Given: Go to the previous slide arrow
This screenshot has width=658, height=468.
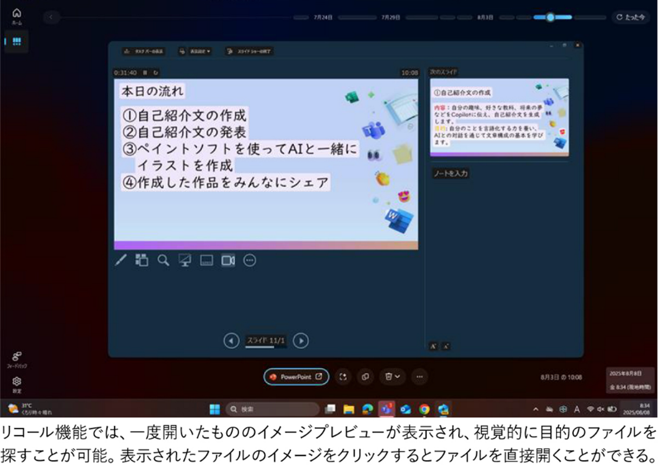Looking at the screenshot, I should pos(231,341).
